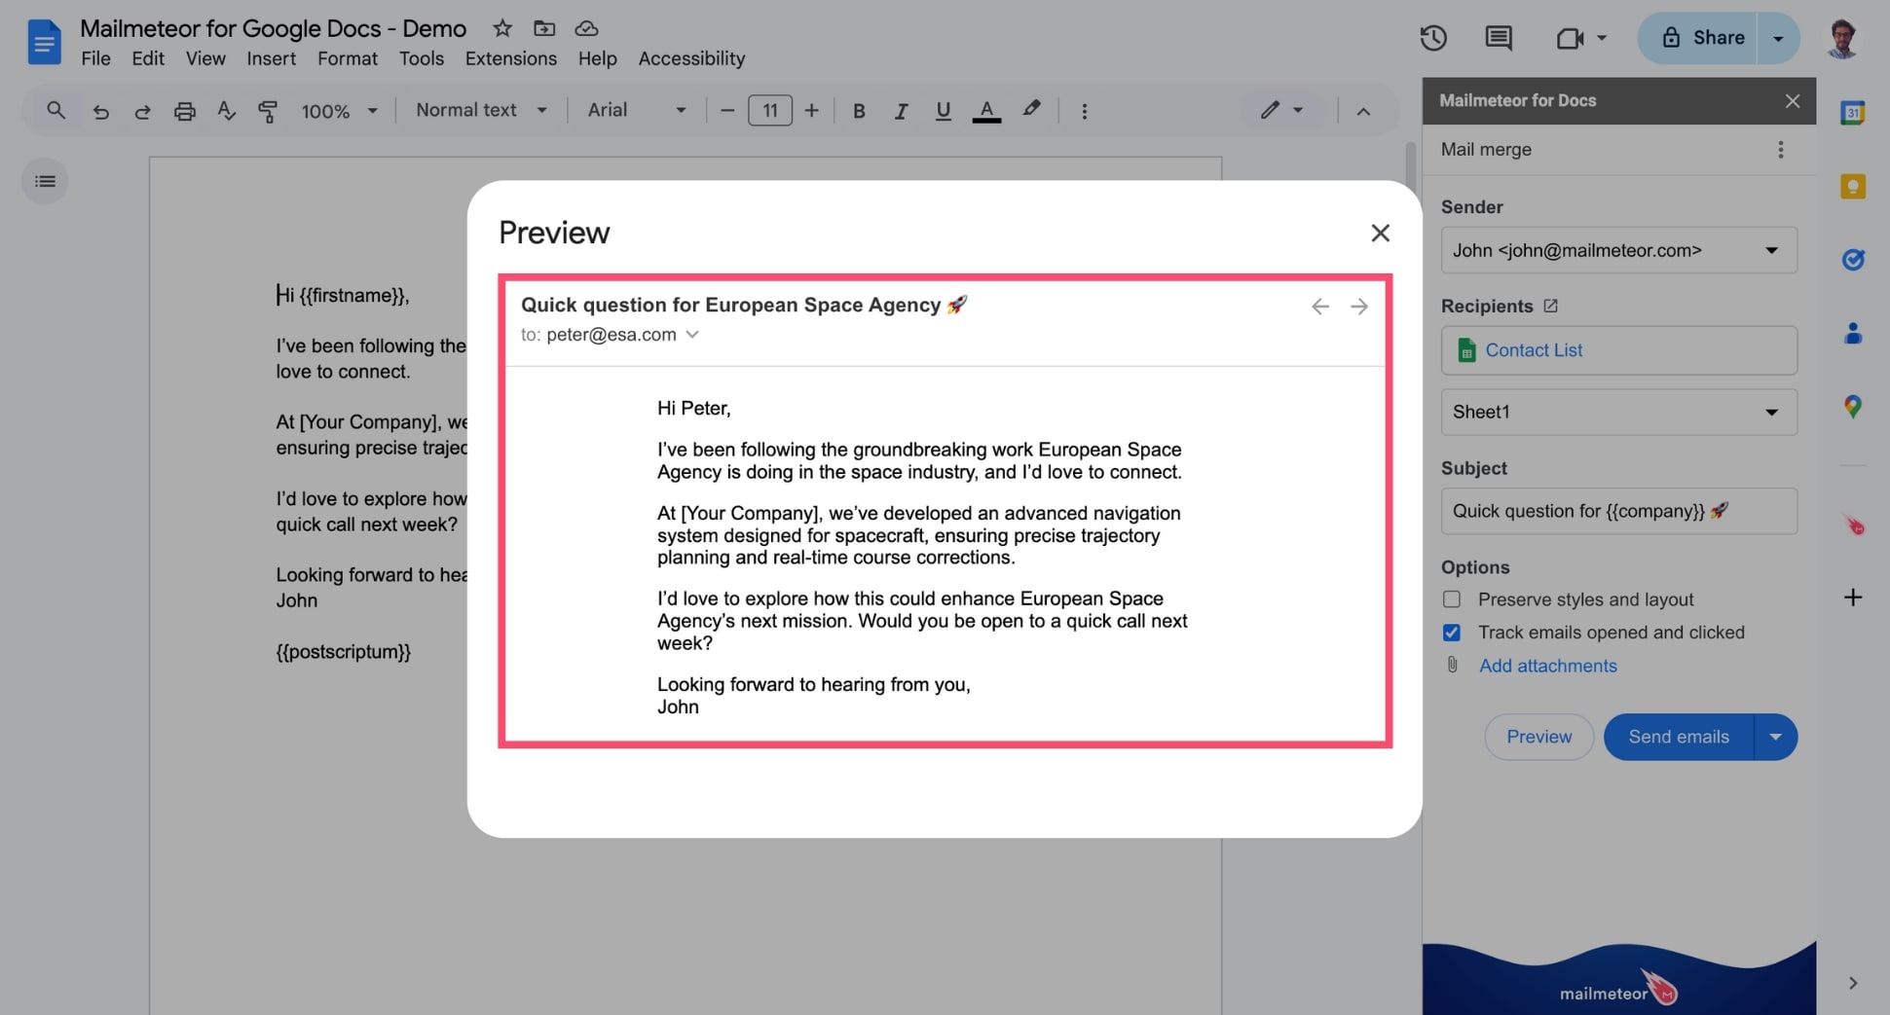Star the Mailmeteor Demo document
Viewport: 1890px width, 1015px height.
pos(502,28)
